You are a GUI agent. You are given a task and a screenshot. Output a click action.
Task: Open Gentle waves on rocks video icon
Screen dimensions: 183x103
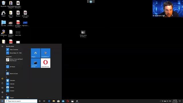(25, 14)
